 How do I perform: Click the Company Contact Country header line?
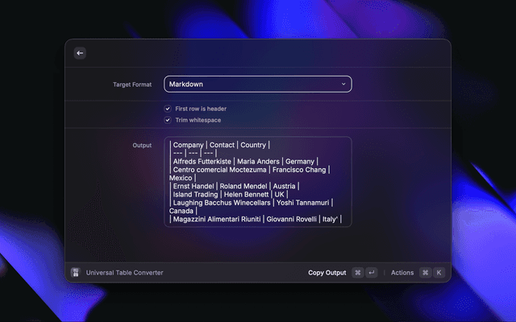click(x=220, y=146)
